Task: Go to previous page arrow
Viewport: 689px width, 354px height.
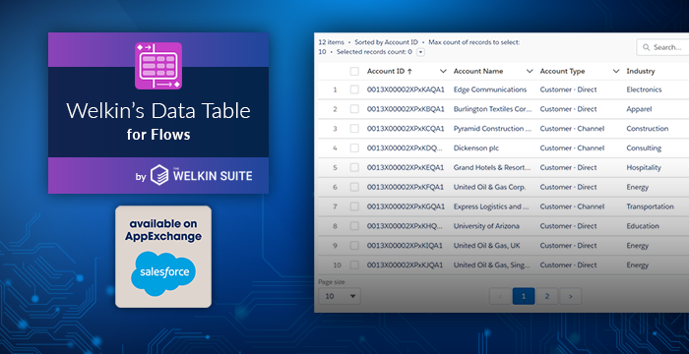Action: coord(500,296)
